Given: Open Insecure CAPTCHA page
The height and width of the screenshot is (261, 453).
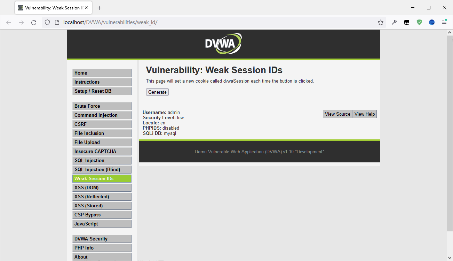Looking at the screenshot, I should (102, 151).
